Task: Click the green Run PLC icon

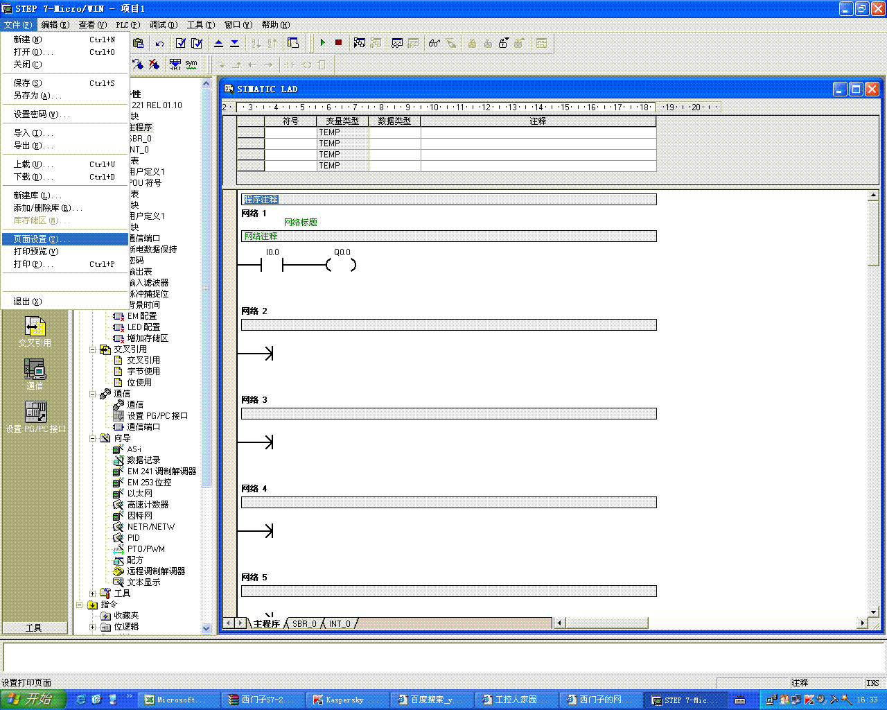Action: [x=323, y=43]
